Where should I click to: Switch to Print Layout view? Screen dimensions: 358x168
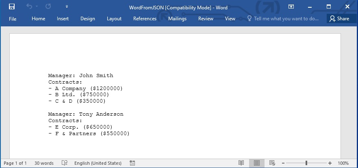pyautogui.click(x=256, y=163)
